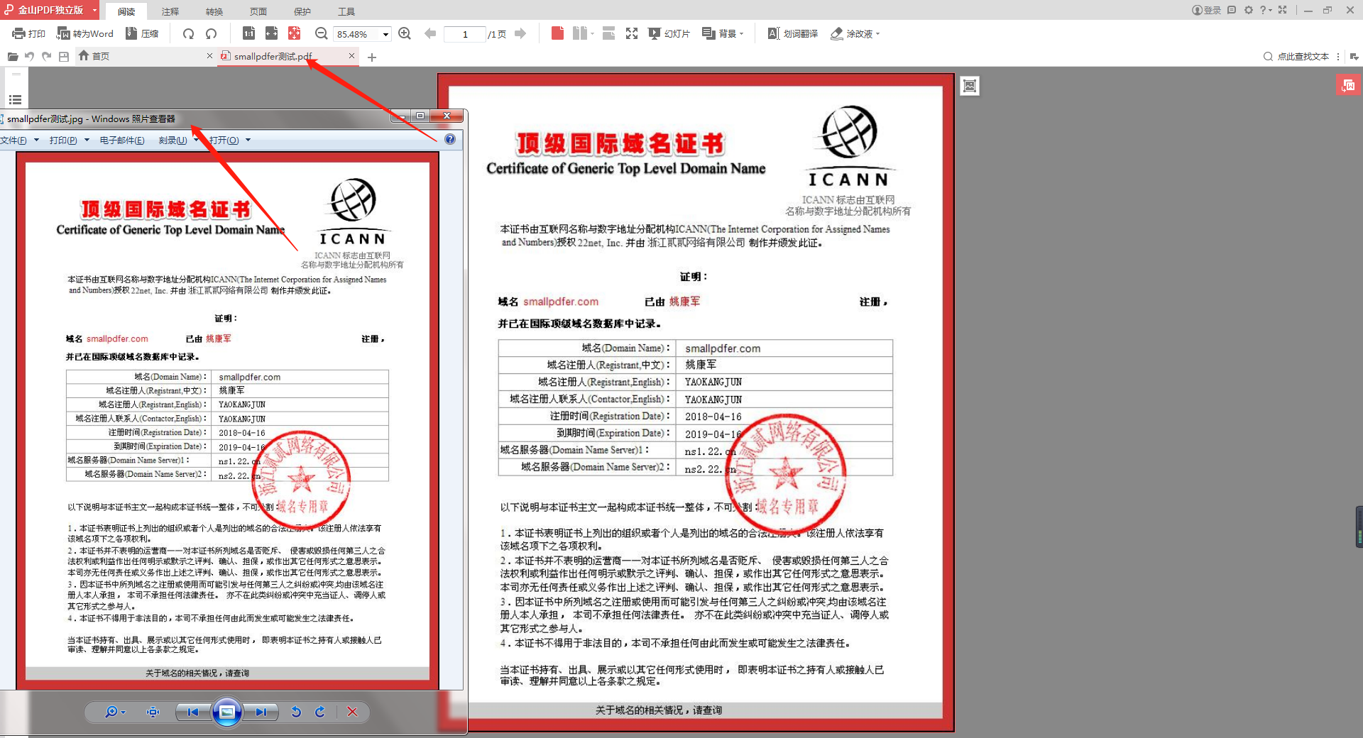
Task: Switch to the 页面 ribbon tab
Action: [258, 11]
